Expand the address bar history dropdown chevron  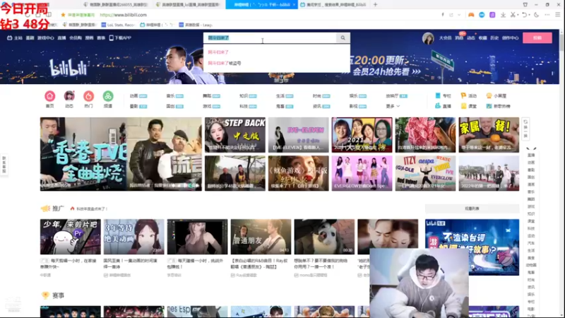coord(459,15)
